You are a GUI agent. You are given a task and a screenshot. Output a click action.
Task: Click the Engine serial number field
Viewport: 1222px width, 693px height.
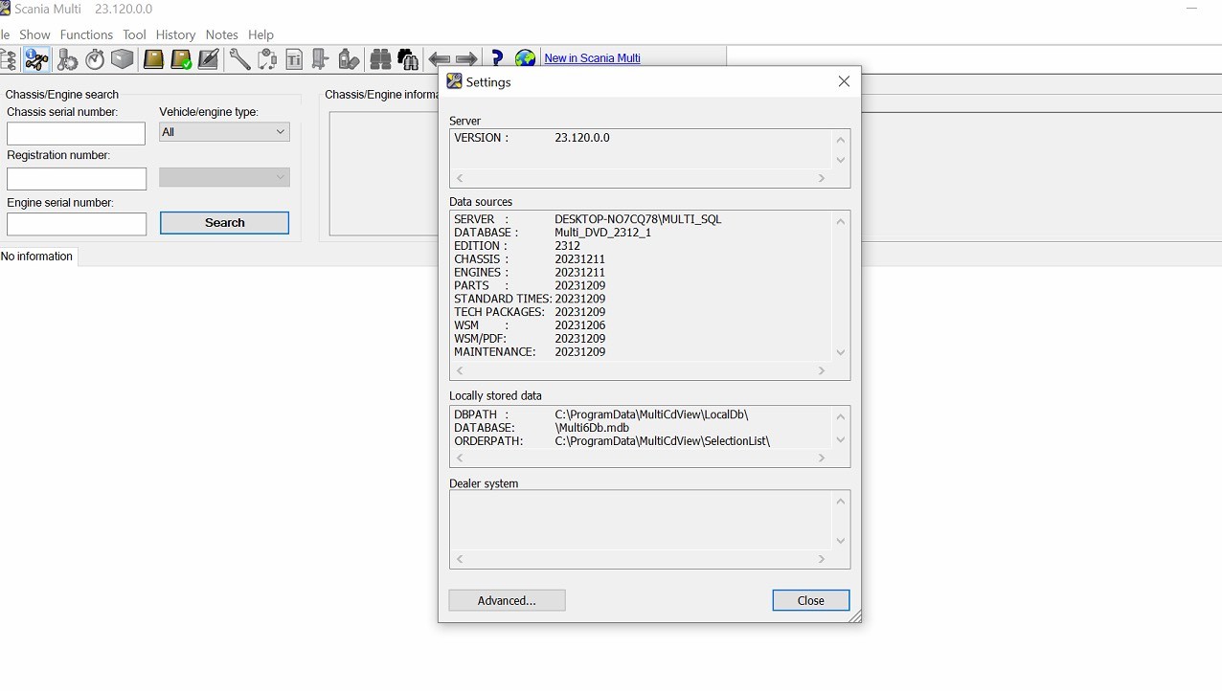[x=77, y=224]
